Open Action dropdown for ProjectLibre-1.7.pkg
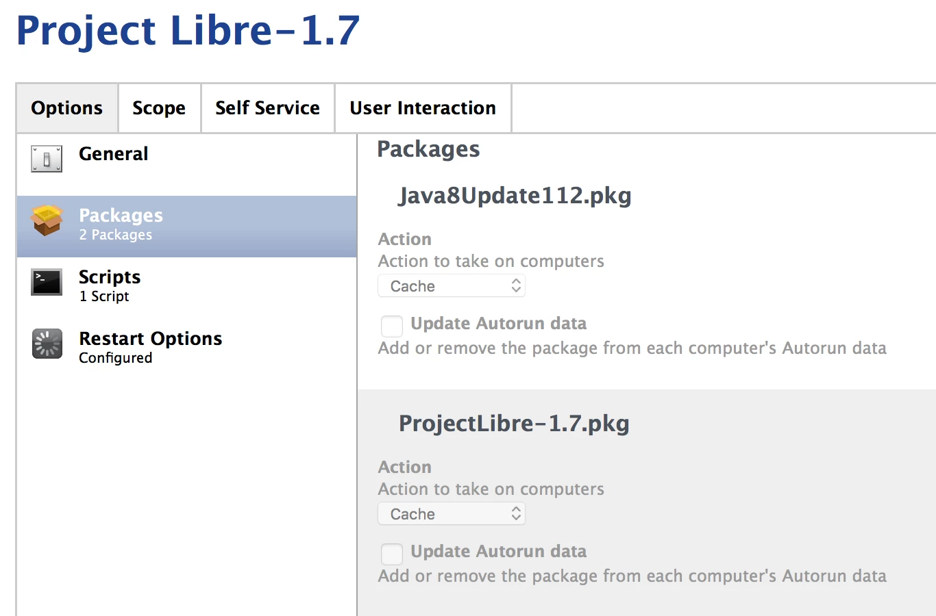This screenshot has height=616, width=936. coord(452,514)
